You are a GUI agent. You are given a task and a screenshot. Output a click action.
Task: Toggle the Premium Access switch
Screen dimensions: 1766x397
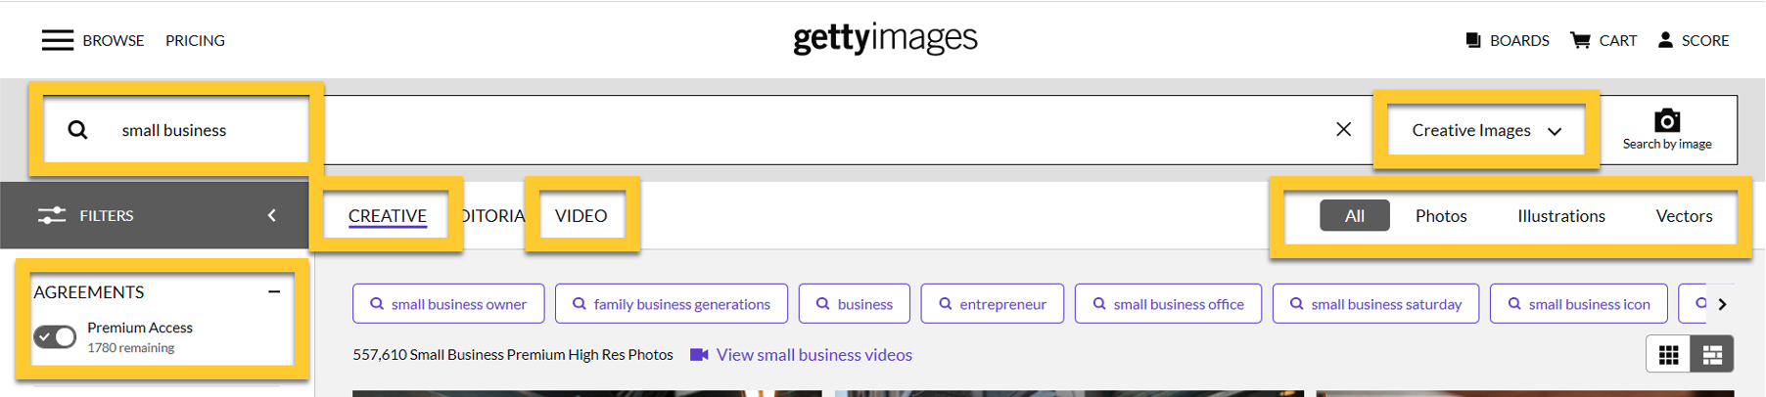pos(55,337)
